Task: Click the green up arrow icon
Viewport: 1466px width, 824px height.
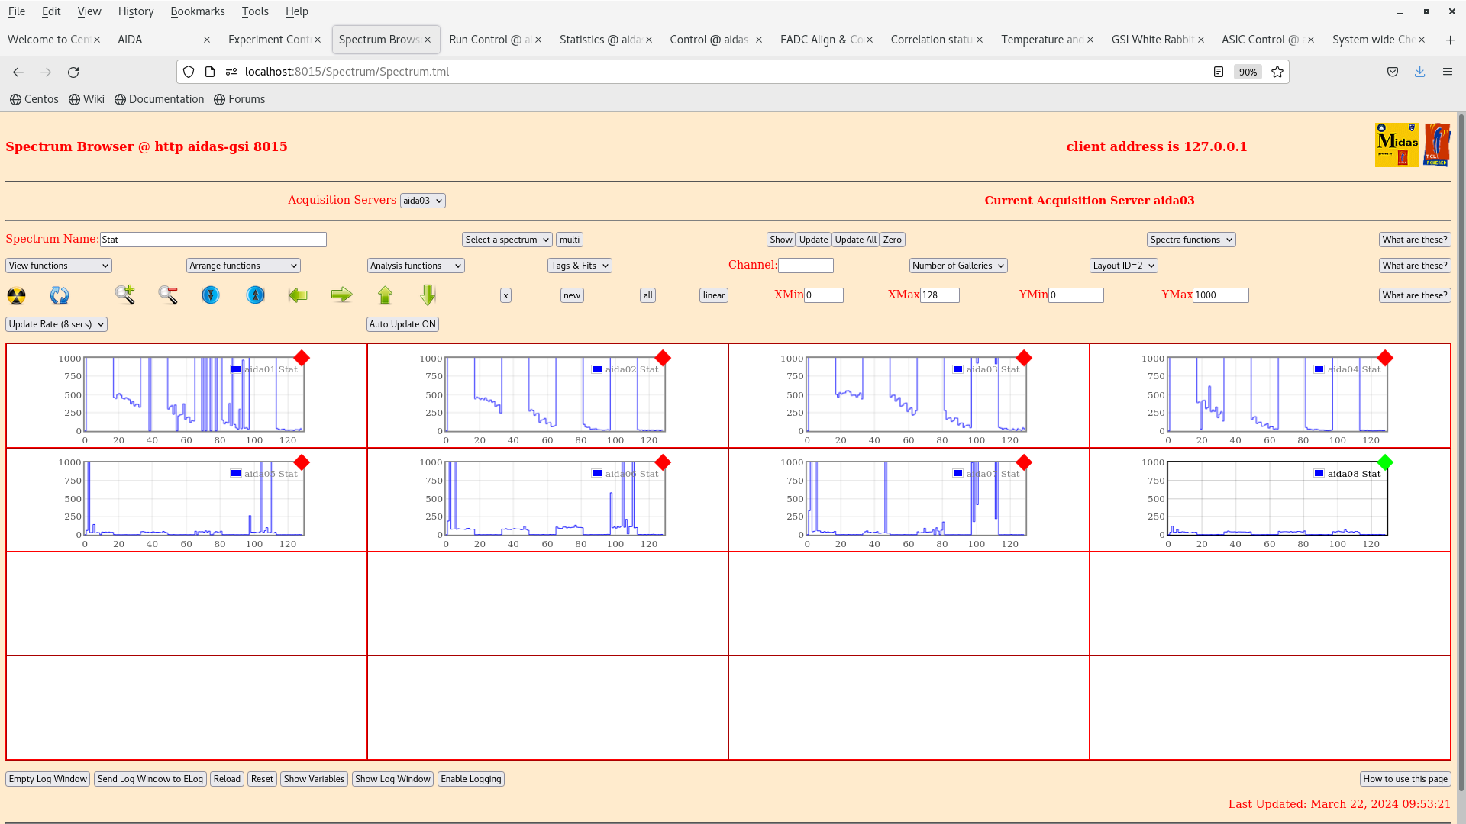Action: pos(385,295)
